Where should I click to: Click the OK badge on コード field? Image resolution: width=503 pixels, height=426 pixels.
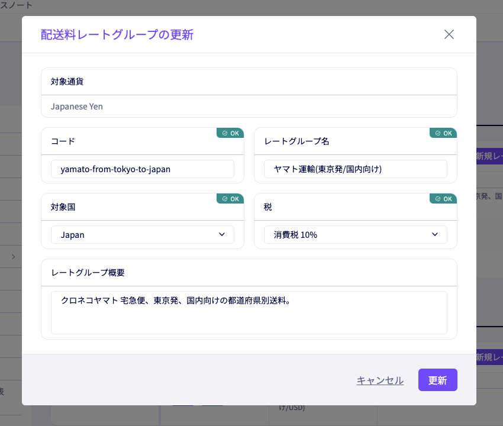tap(230, 133)
